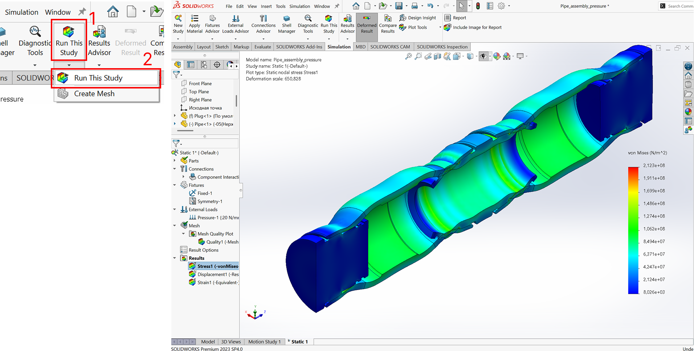Open dropdown below Run This Study in inset
The width and height of the screenshot is (694, 351).
click(x=69, y=65)
